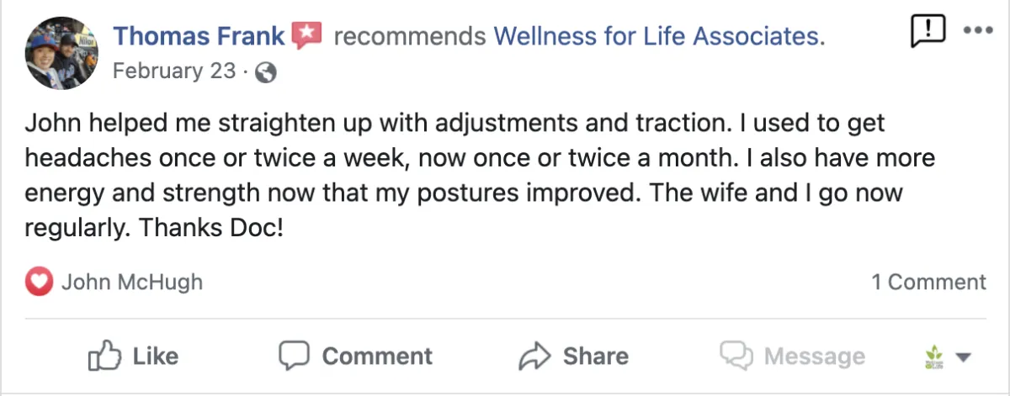The height and width of the screenshot is (396, 1010).
Task: Open the Thomas Frank profile link
Action: pyautogui.click(x=199, y=36)
